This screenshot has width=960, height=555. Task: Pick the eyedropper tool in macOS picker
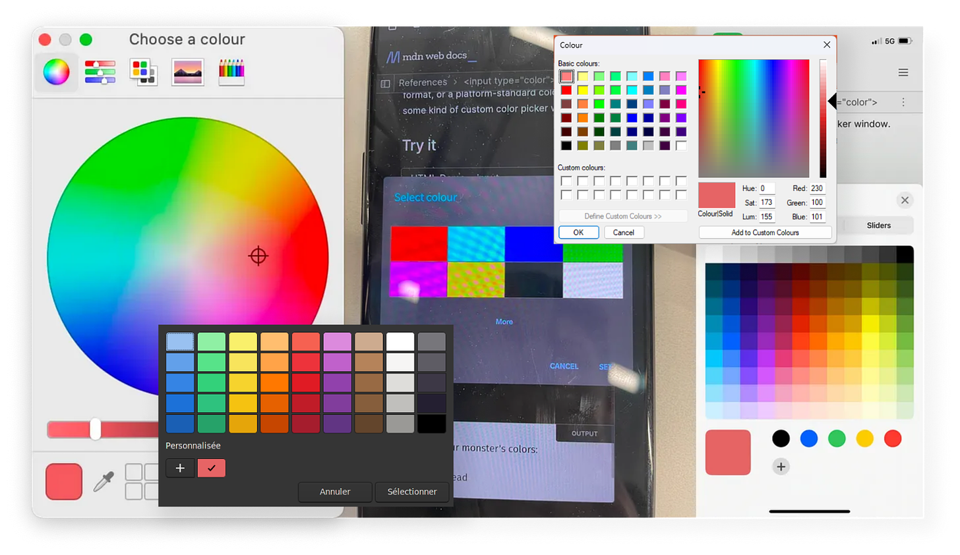pyautogui.click(x=104, y=482)
